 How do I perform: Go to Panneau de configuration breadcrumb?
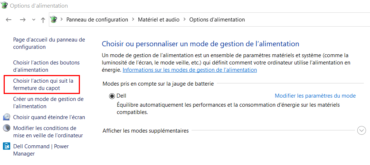click(97, 20)
